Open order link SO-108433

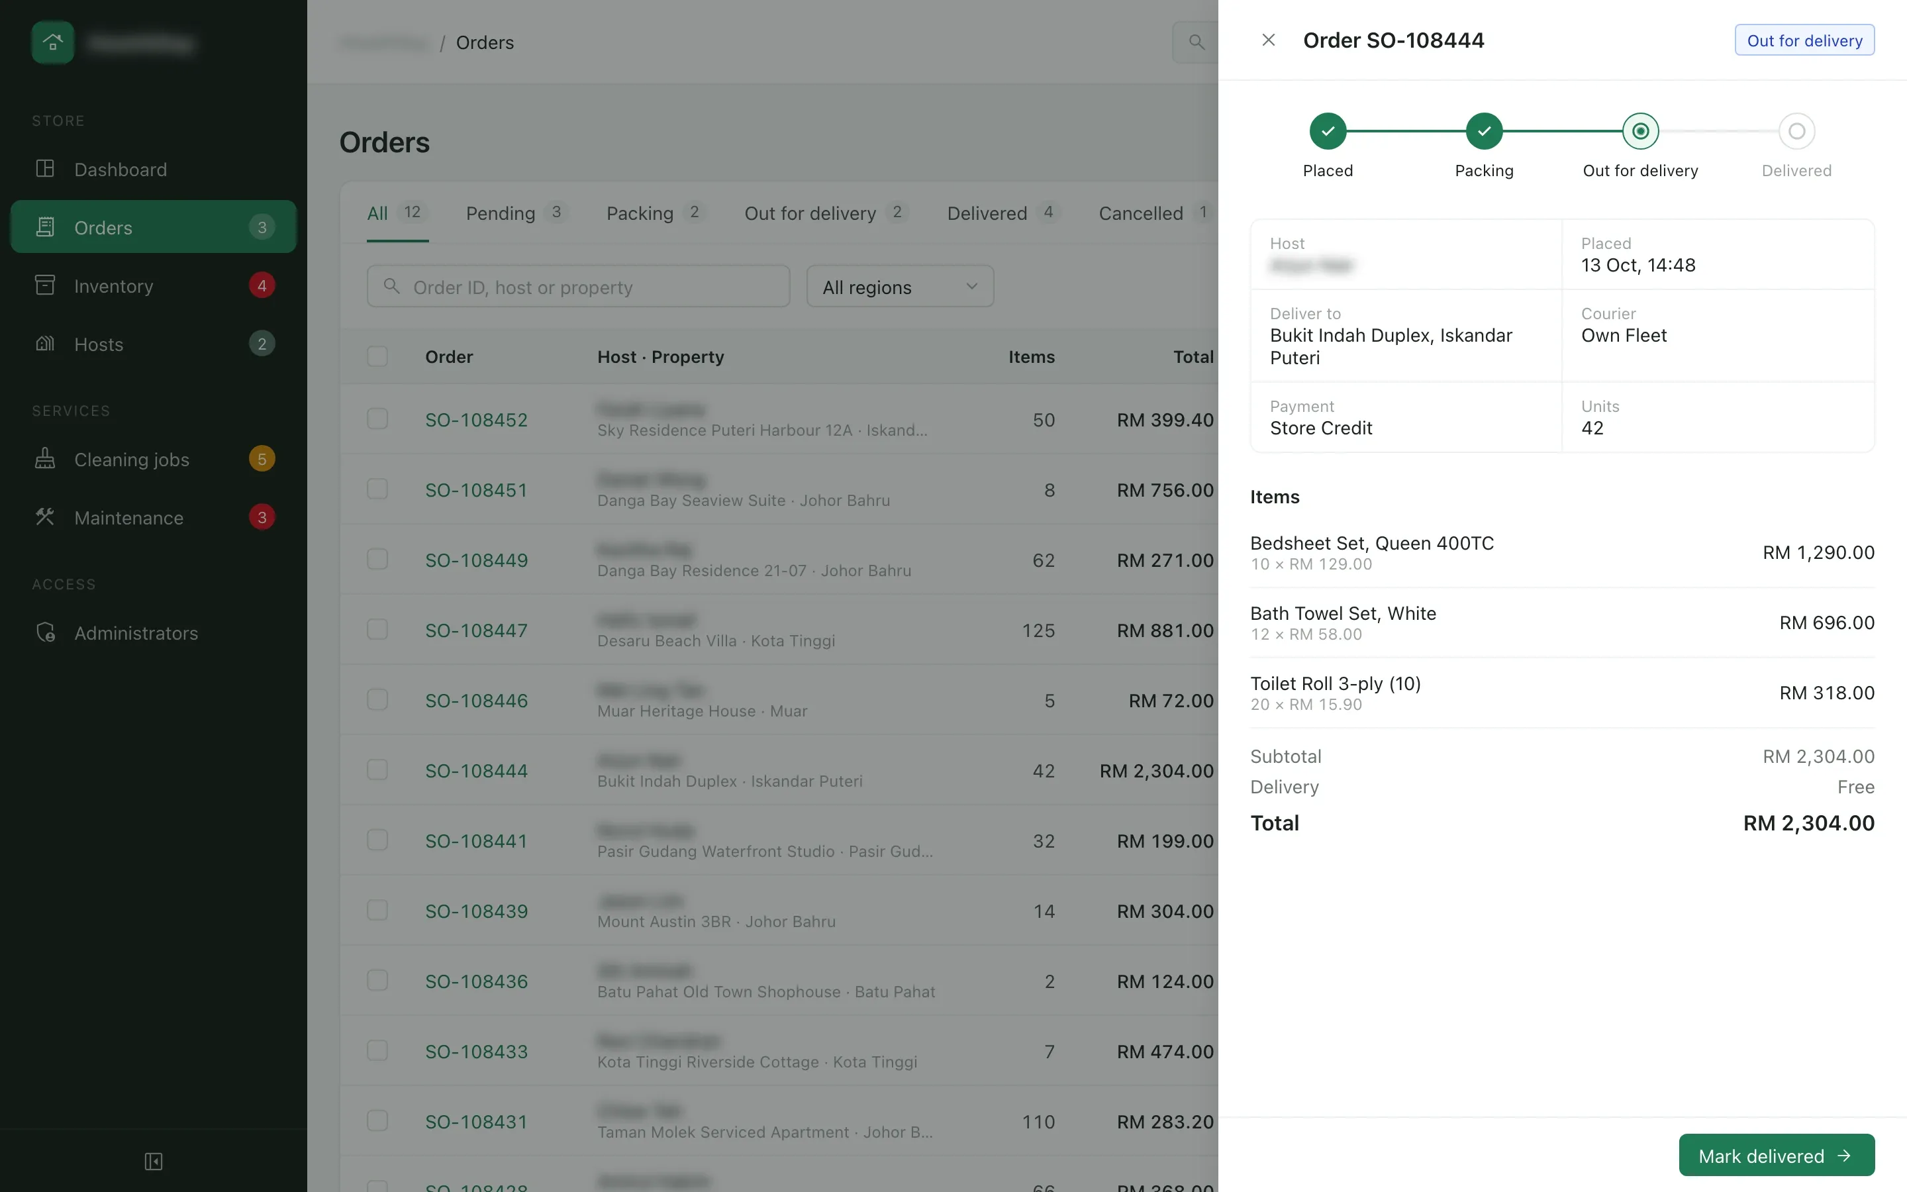point(477,1051)
